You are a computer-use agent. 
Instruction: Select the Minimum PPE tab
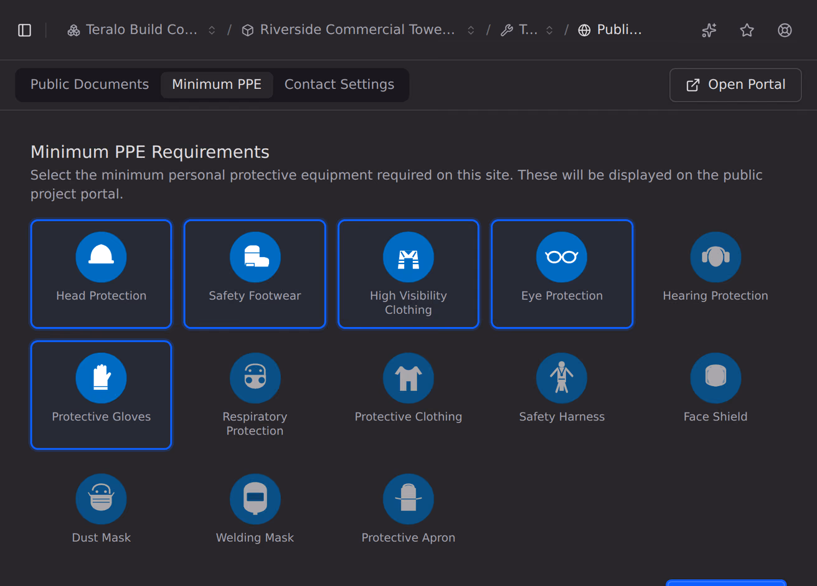[217, 85]
